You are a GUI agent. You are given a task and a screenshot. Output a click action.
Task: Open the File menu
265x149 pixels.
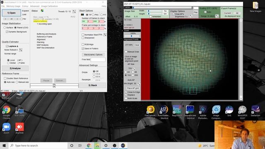3,6
